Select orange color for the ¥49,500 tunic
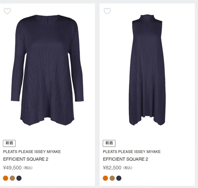The image size is (198, 188). (x=6, y=178)
